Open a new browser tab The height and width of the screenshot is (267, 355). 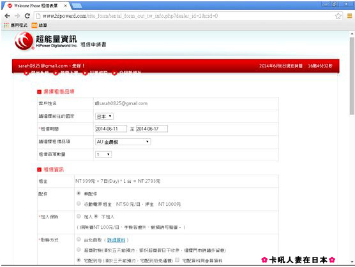point(77,6)
